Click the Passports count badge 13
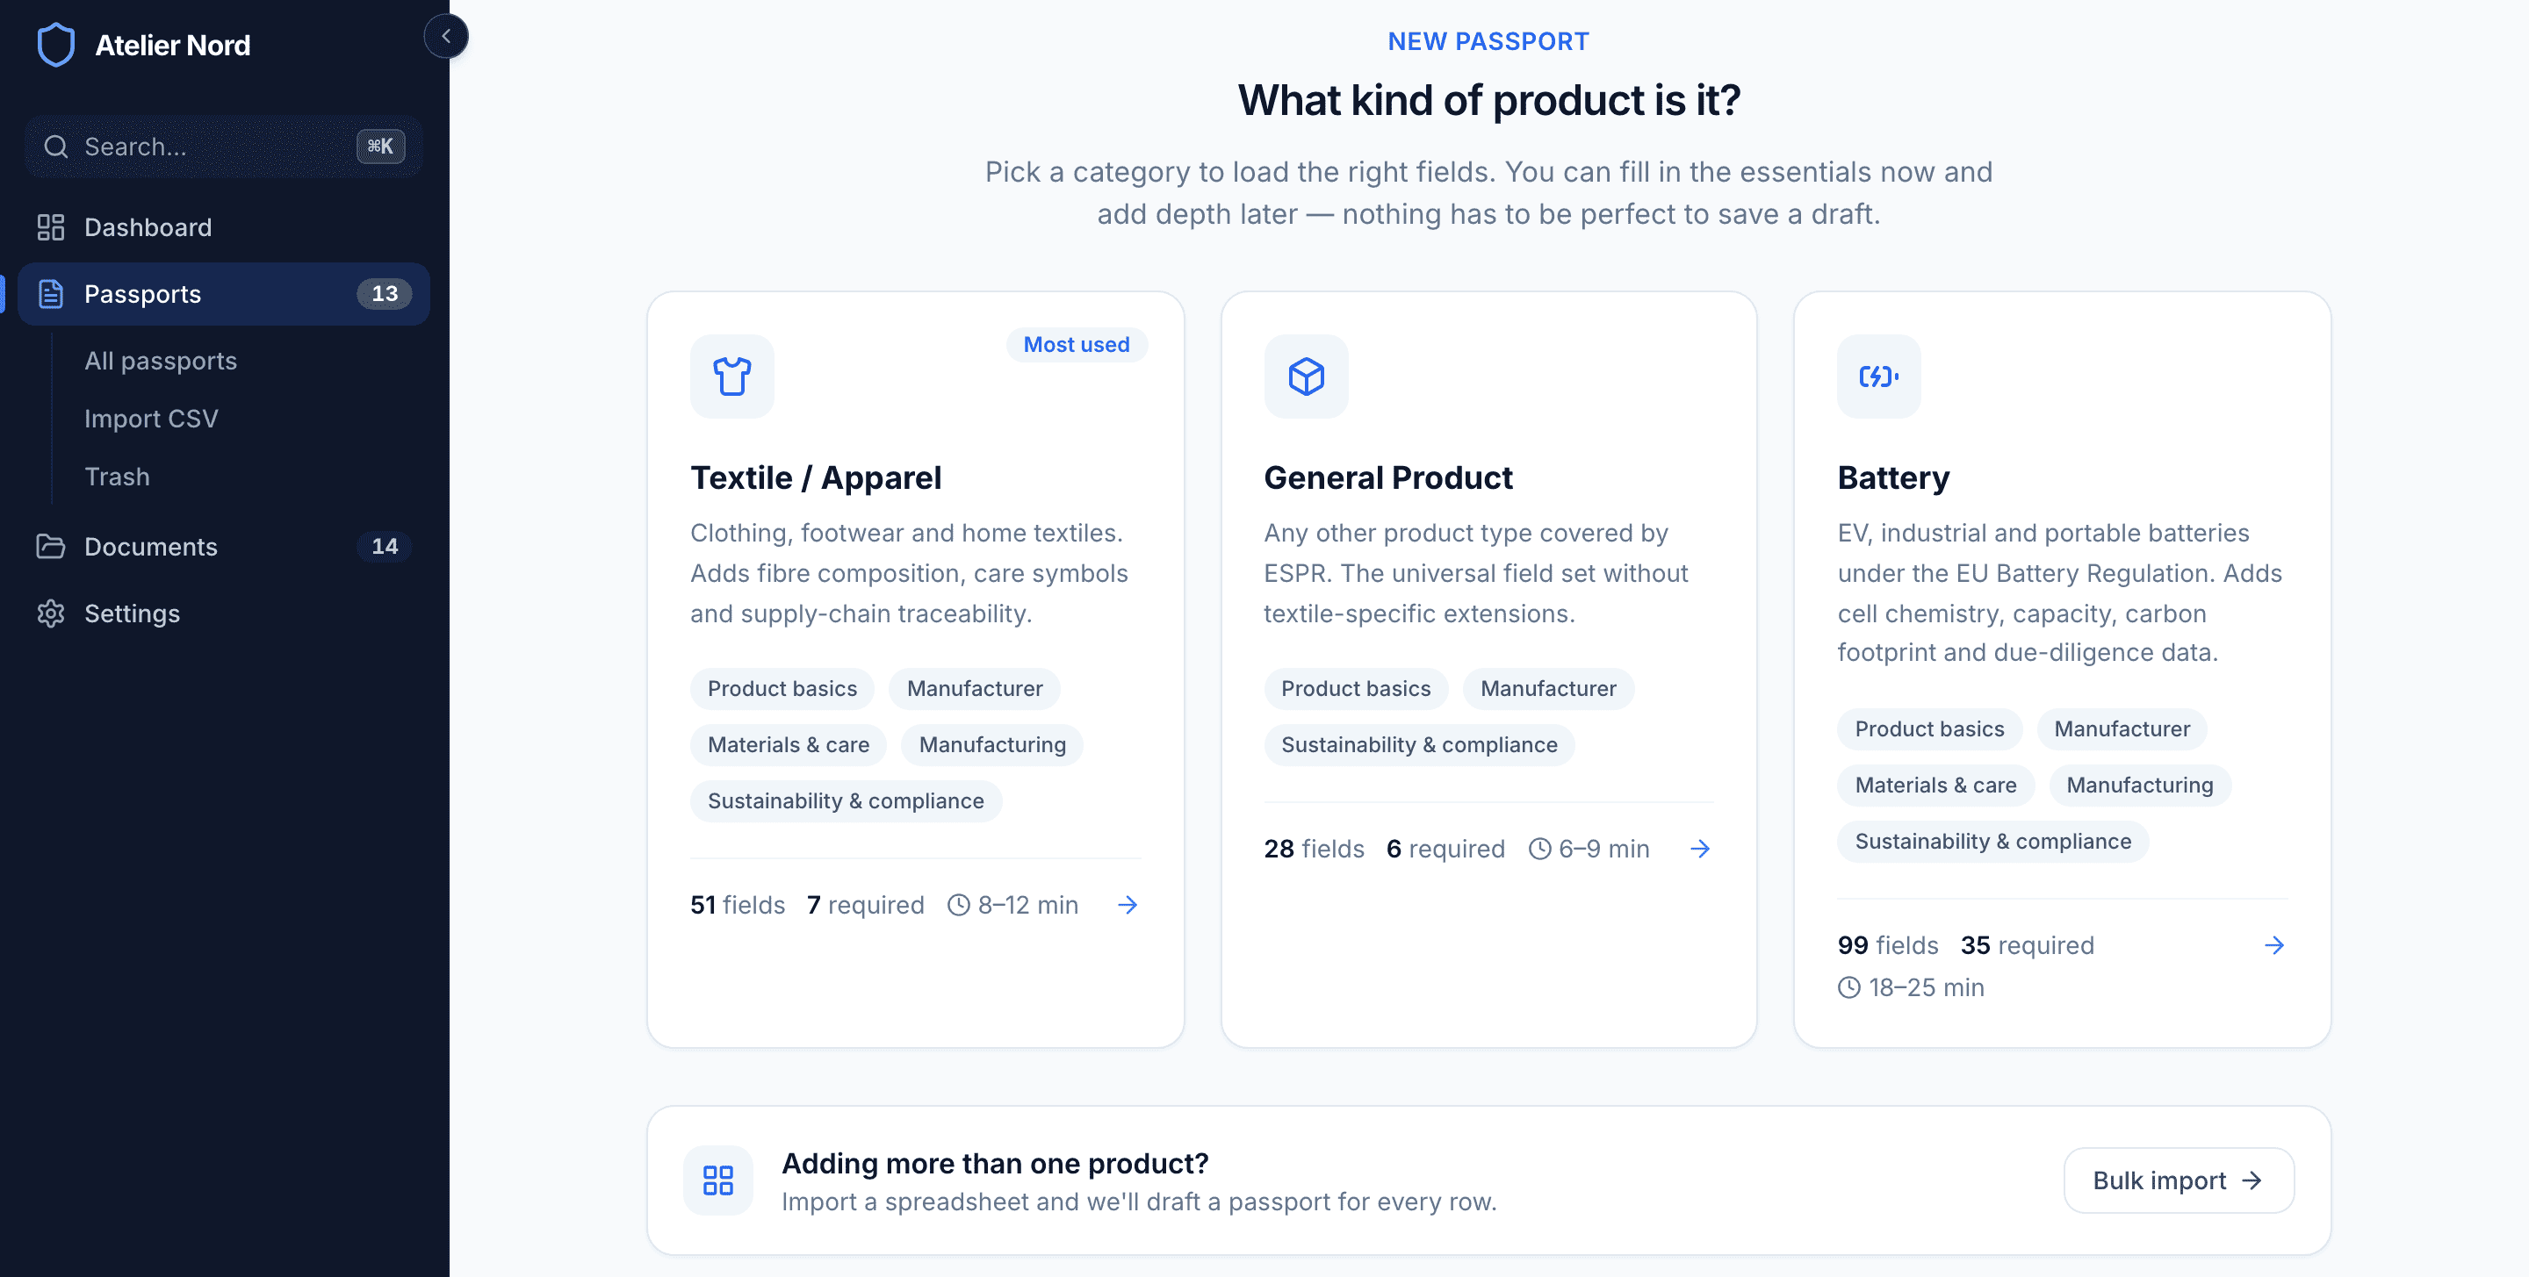The width and height of the screenshot is (2529, 1277). pyautogui.click(x=384, y=293)
